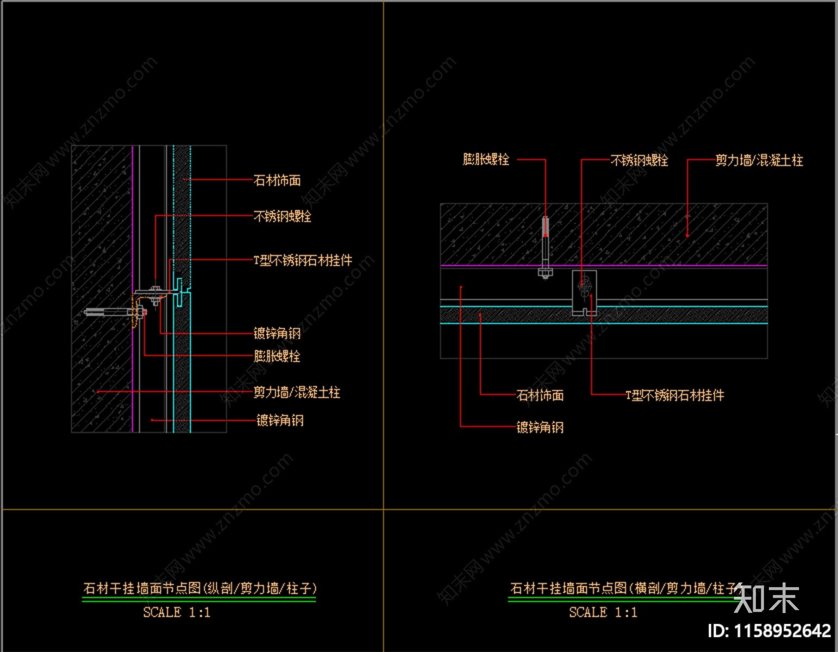Viewport: 838px width, 652px height.
Task: Click the left drawing's 膨胀螺栓 label
Action: [277, 356]
